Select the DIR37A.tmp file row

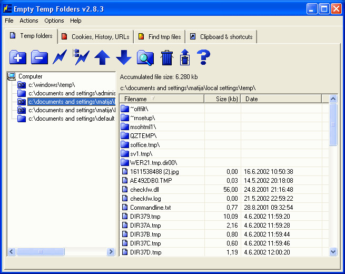tap(224, 226)
